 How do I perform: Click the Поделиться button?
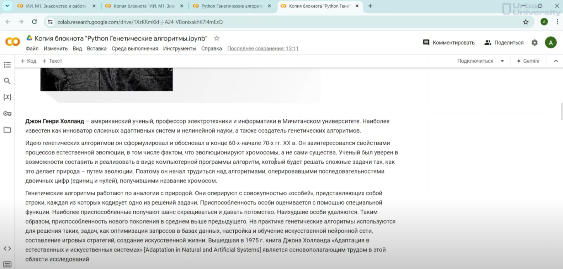point(504,43)
